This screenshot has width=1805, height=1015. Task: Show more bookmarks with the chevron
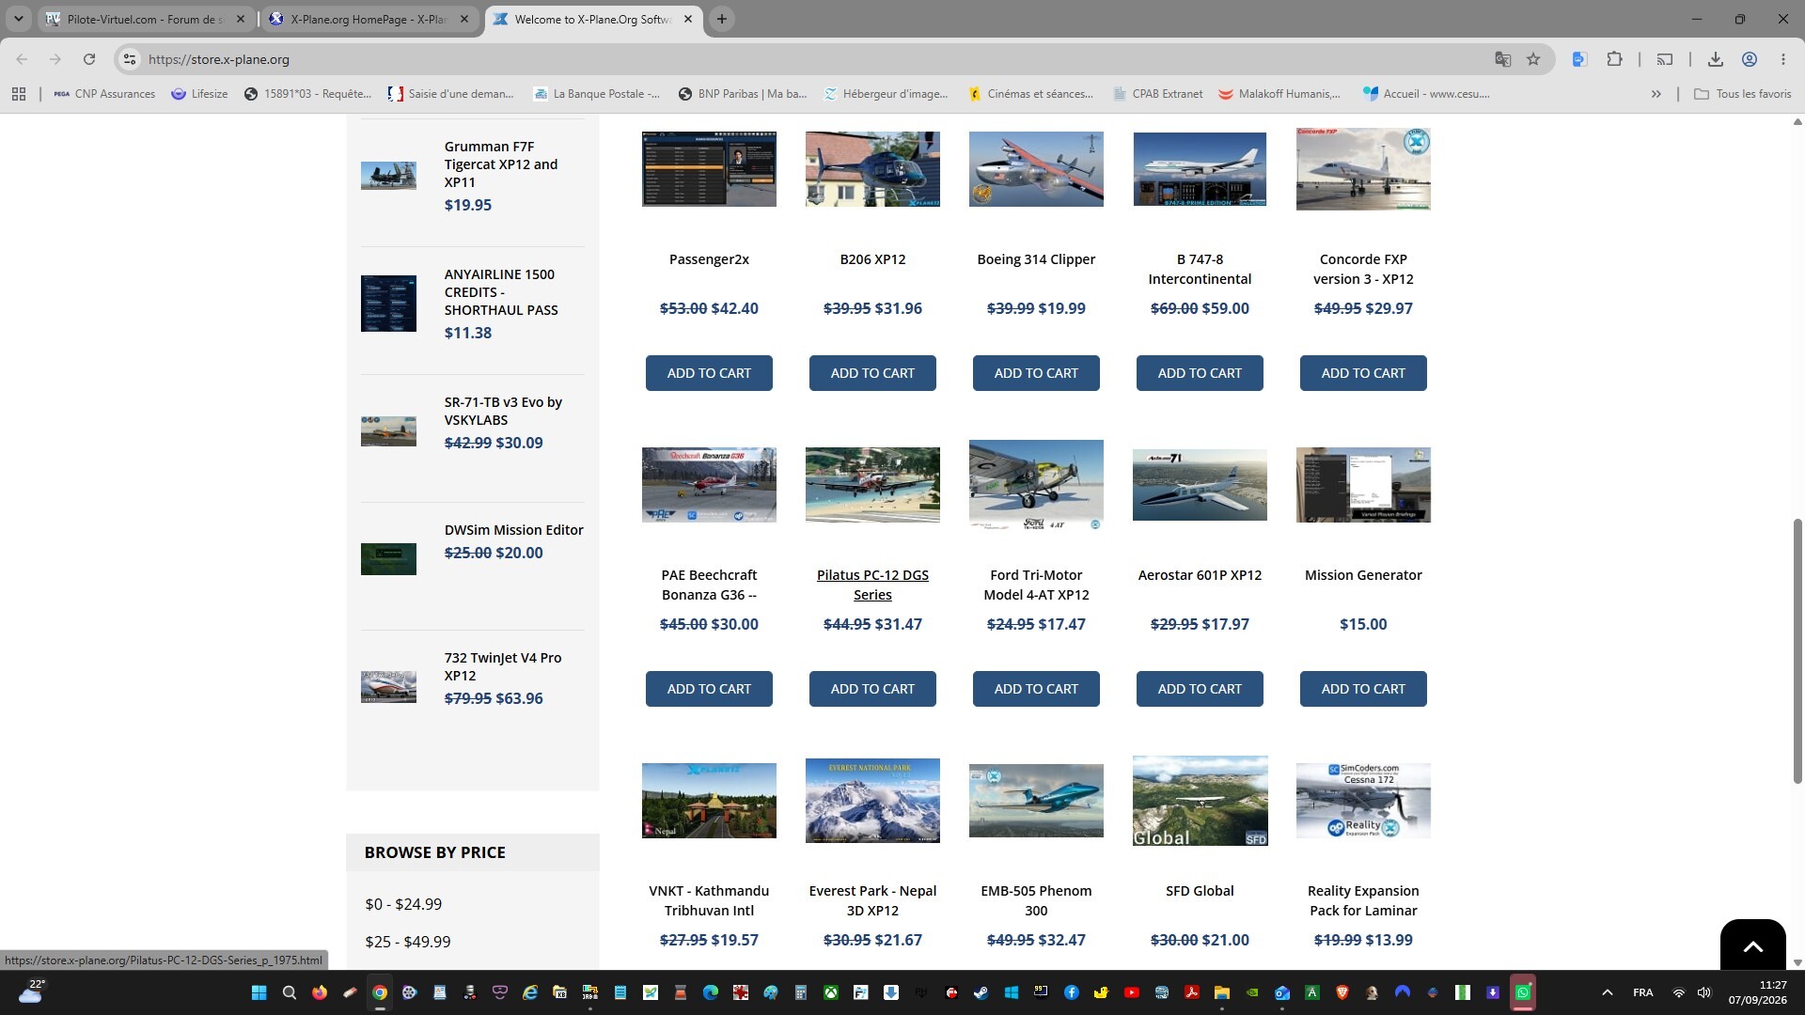[x=1656, y=94]
